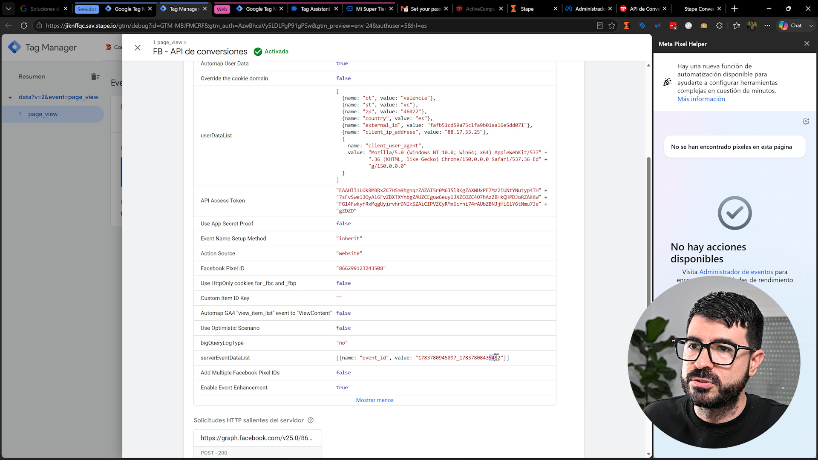
Task: Click the bigQueryLogType value "no"
Action: (342, 343)
